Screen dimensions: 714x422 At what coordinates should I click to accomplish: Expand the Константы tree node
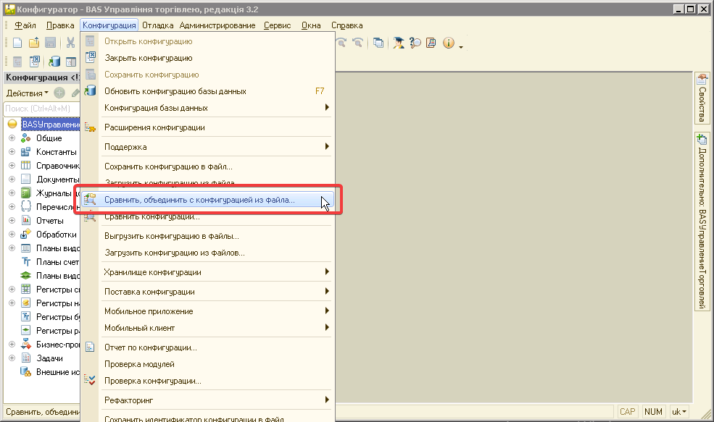[x=12, y=152]
